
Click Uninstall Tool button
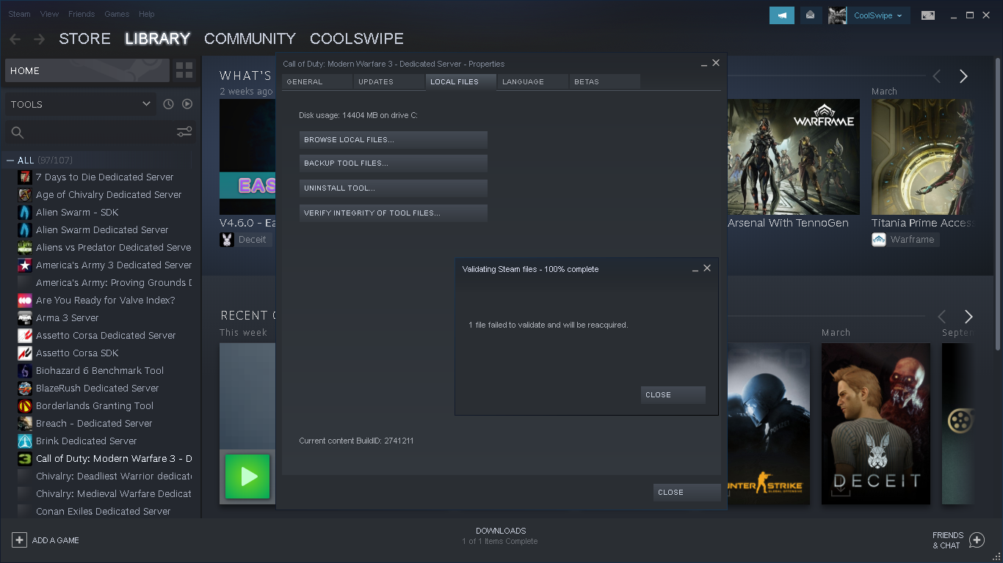pyautogui.click(x=394, y=188)
